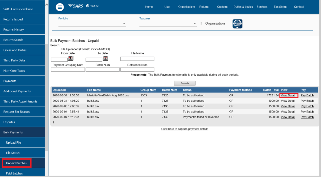Focus the Payment Grouping Num field
This screenshot has width=321, height=177.
pos(68,70)
